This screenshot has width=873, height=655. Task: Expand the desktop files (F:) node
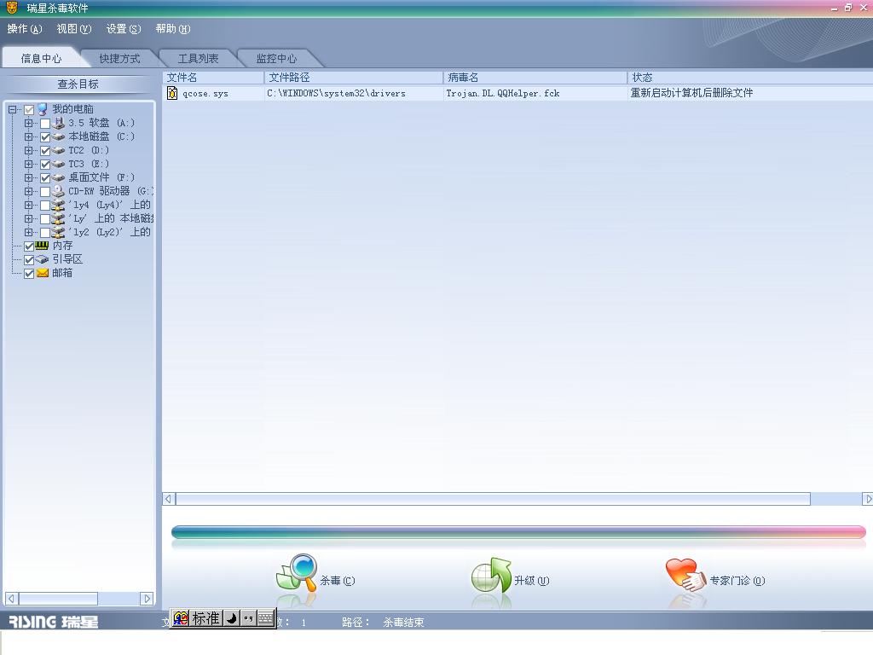(28, 177)
